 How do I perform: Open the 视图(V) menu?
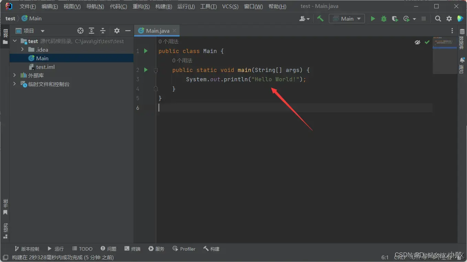[72, 7]
